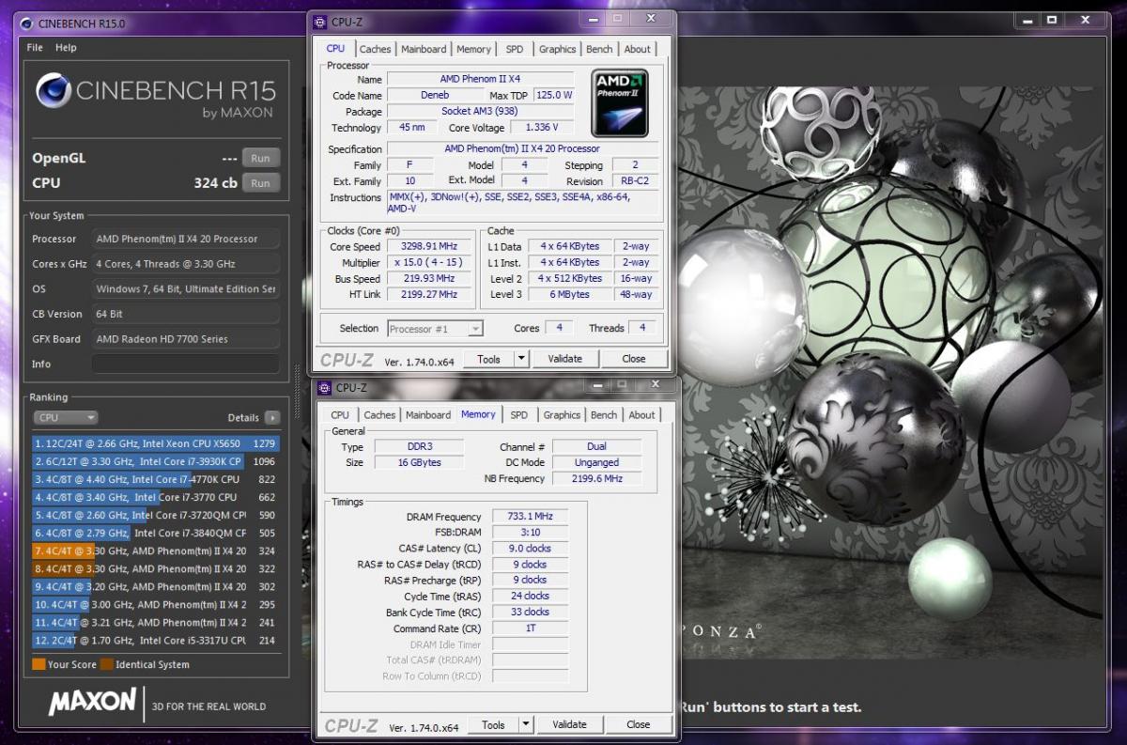The width and height of the screenshot is (1127, 745).
Task: Open Bench tab in top CPU-Z window
Action: 599,49
